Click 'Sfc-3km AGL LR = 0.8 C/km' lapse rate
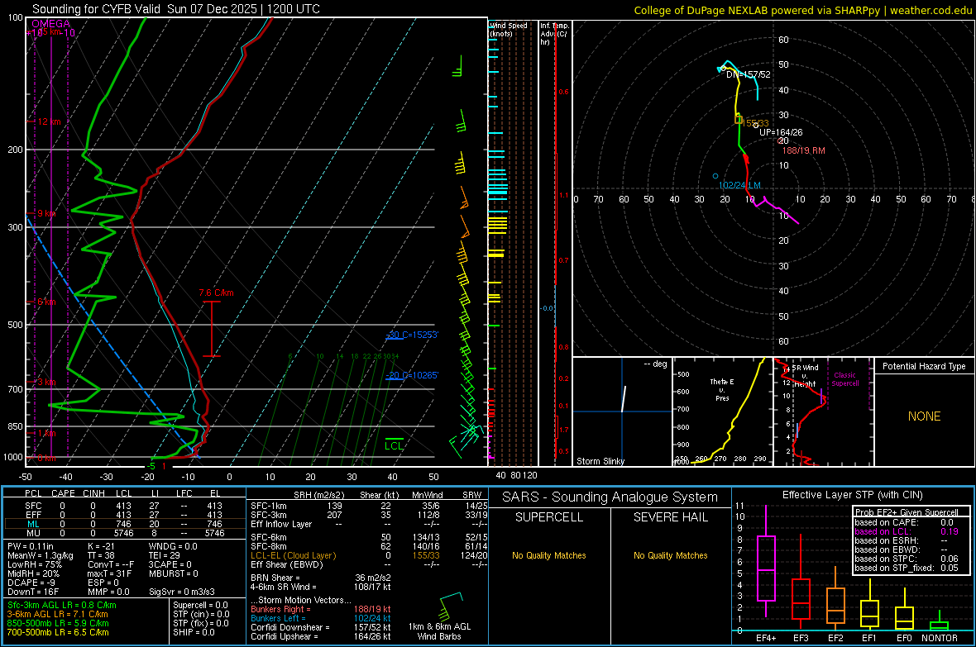This screenshot has height=647, width=976. tap(62, 605)
